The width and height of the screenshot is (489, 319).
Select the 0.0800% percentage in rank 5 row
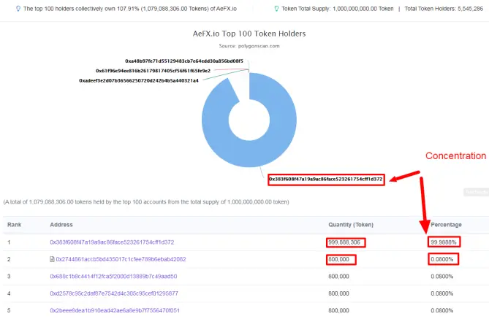click(x=442, y=310)
